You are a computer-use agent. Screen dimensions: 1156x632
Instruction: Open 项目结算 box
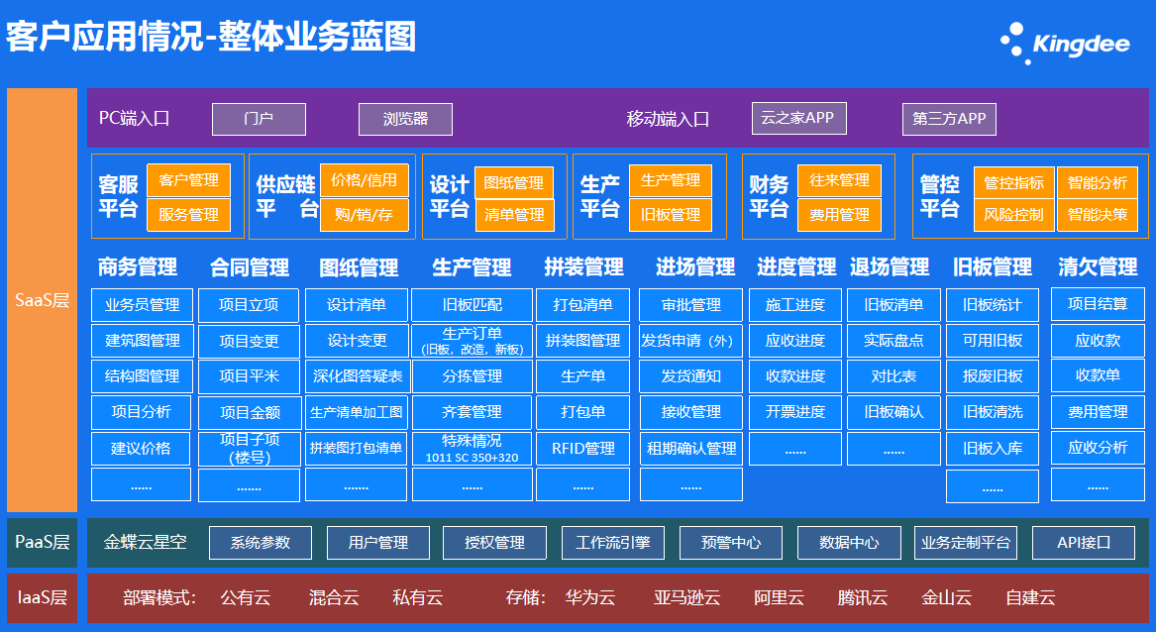[x=1098, y=304]
